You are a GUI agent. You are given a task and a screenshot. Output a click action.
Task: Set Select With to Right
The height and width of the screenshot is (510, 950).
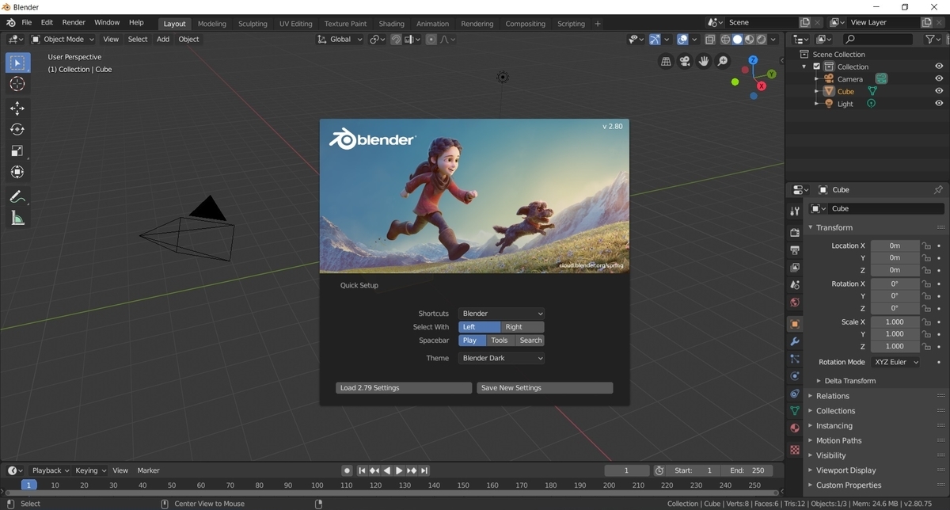point(522,327)
